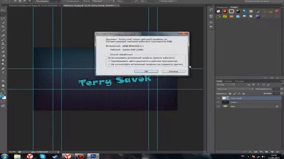Select the Rectangular Marquee tool
Screen dimensions: 284x159
[x=3, y=14]
